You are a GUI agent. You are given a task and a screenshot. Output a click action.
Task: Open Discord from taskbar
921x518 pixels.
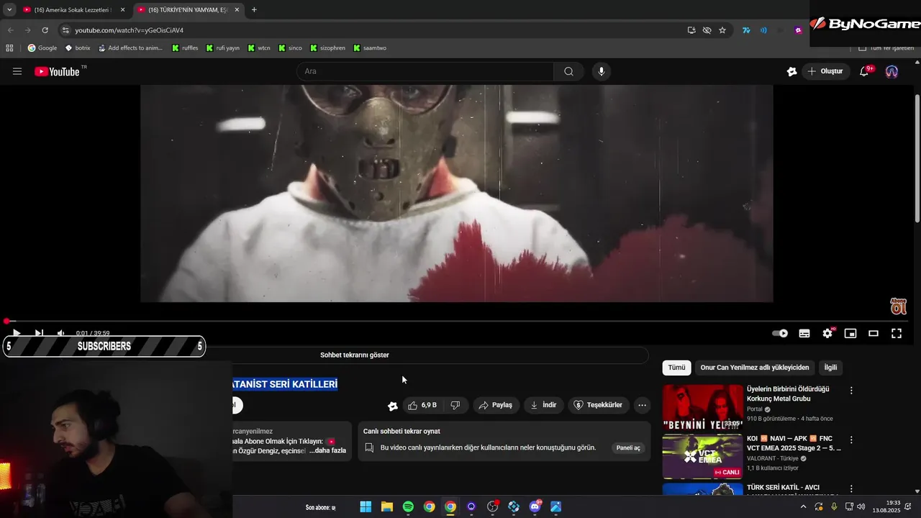point(535,506)
